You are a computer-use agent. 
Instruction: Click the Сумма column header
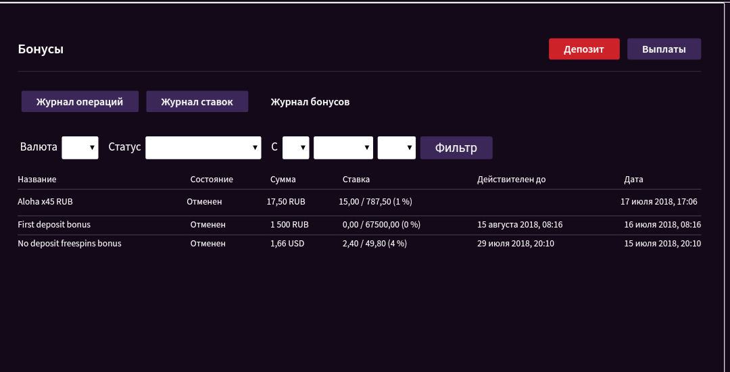pos(283,179)
